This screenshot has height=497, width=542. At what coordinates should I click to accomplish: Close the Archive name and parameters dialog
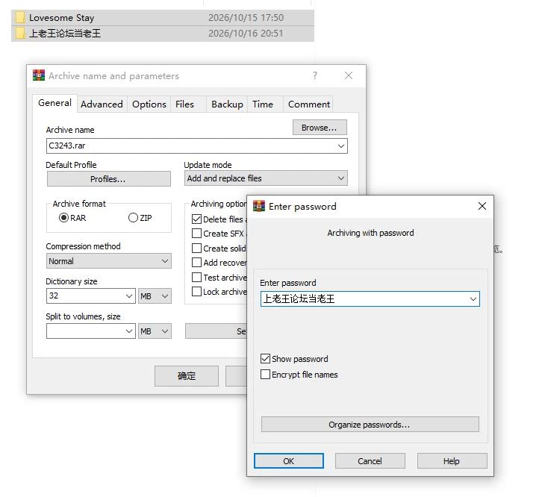click(x=349, y=75)
